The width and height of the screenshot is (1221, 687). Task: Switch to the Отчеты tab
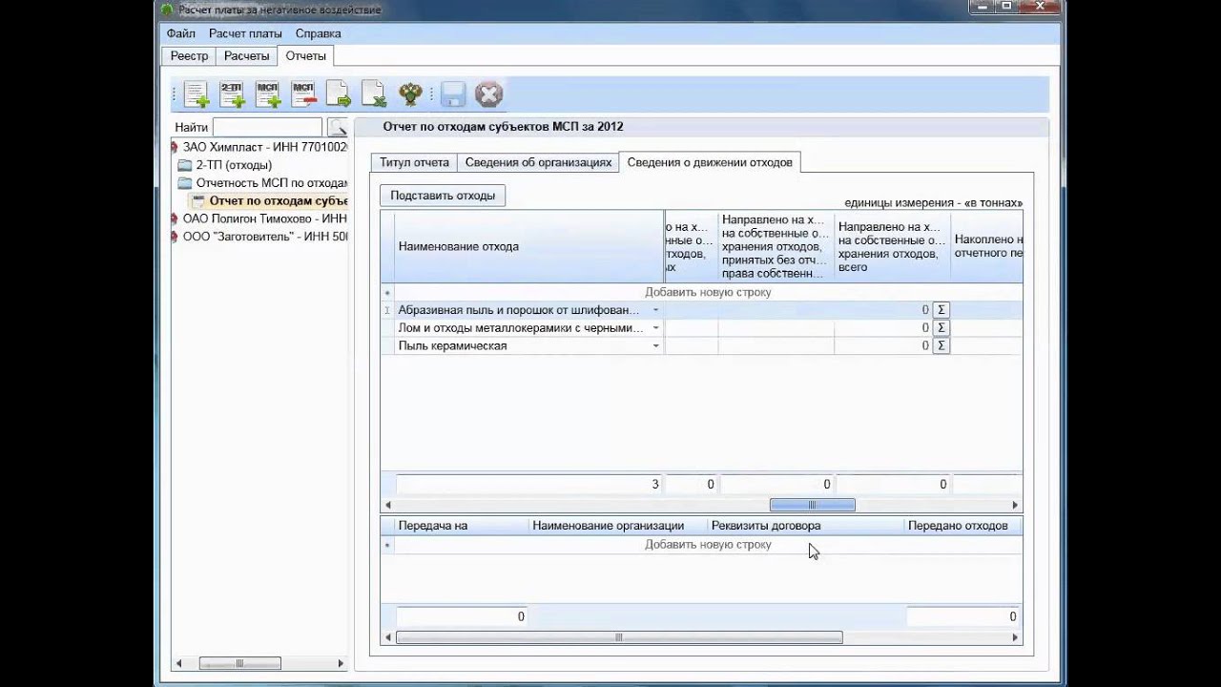[x=305, y=56]
